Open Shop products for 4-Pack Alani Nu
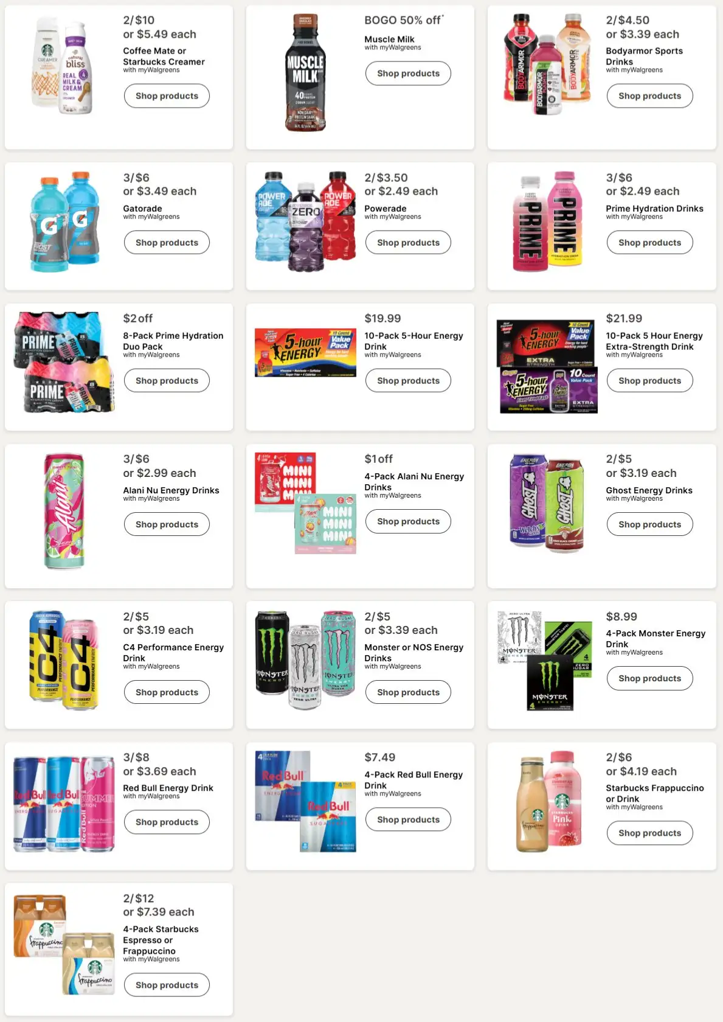The image size is (723, 1022). (x=408, y=521)
